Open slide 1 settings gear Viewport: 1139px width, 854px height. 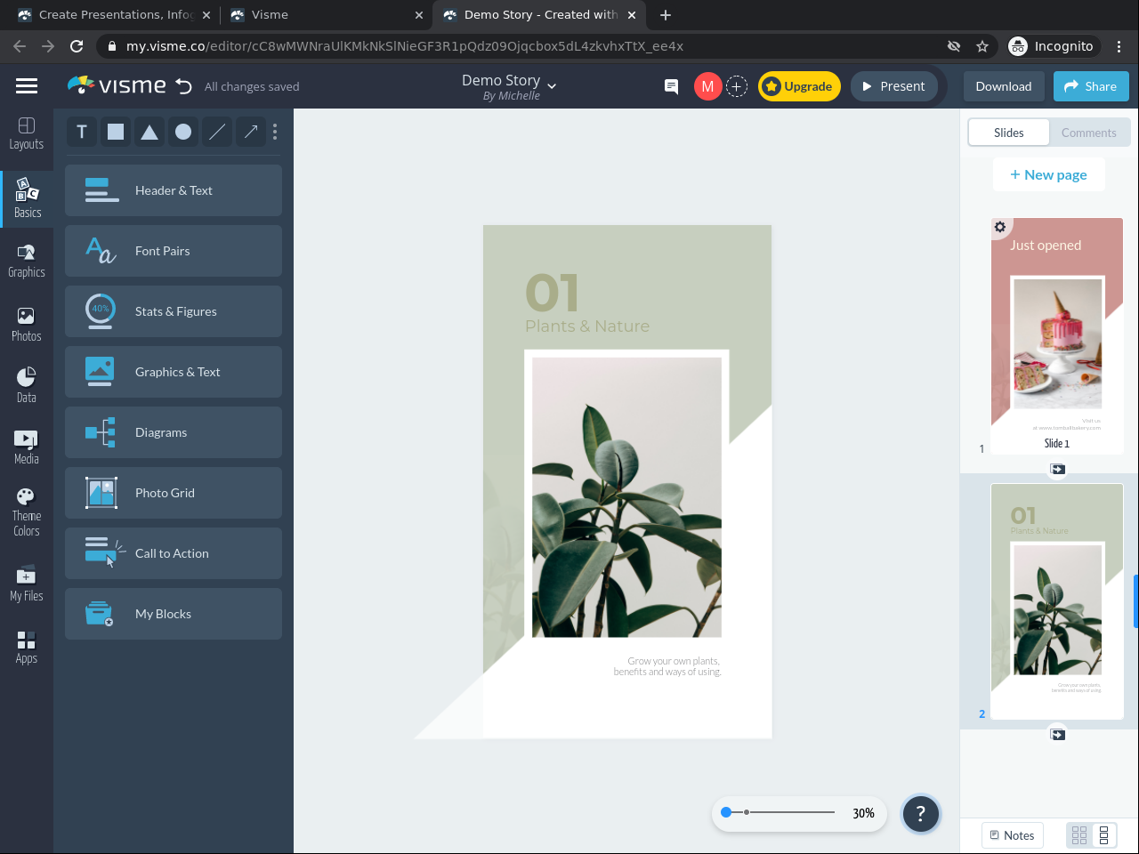point(1000,227)
